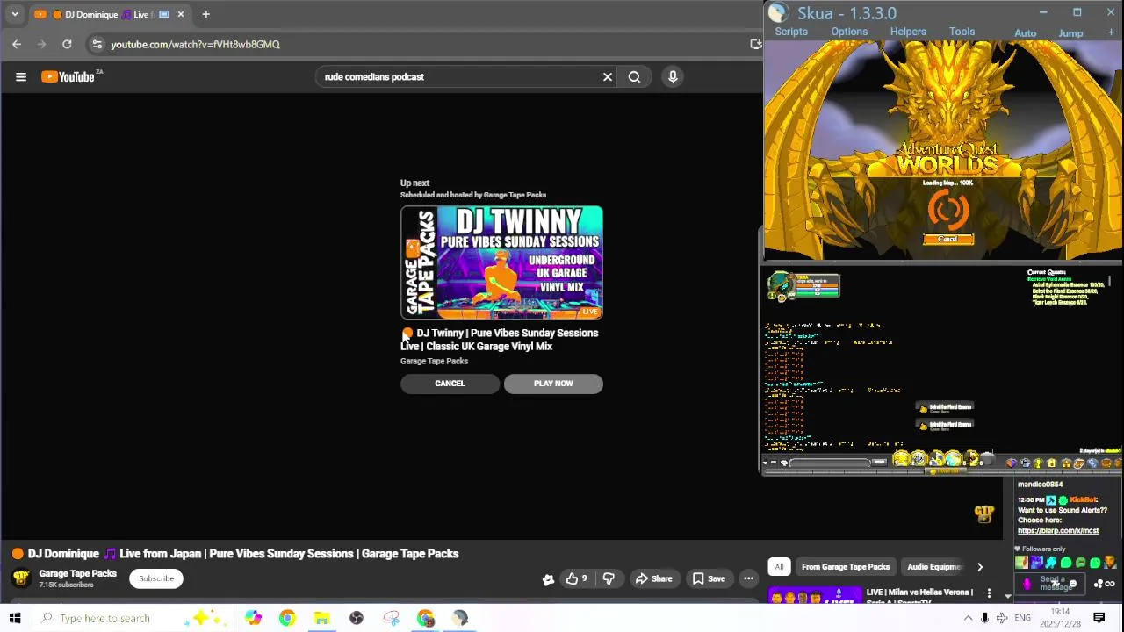Click Auto in Skua menu bar
Screen dimensions: 1124x632
(x=1026, y=33)
